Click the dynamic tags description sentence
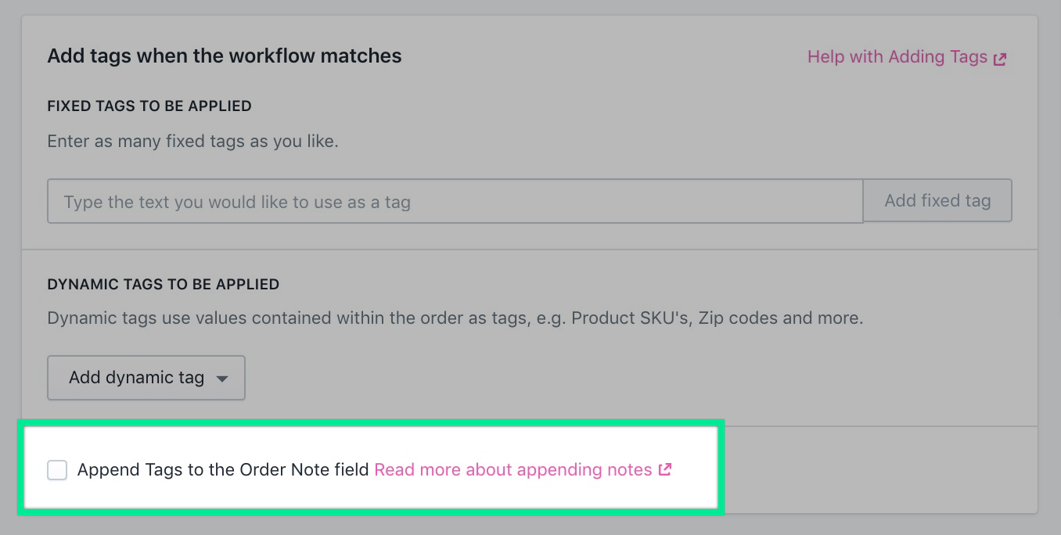This screenshot has height=535, width=1061. coord(455,319)
